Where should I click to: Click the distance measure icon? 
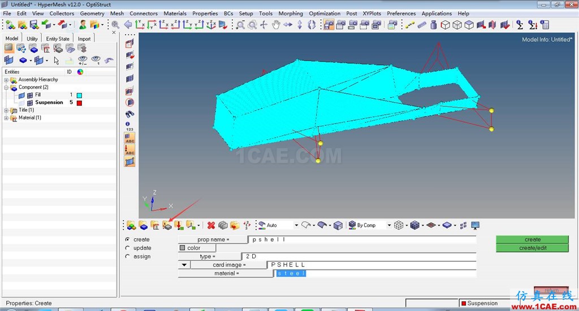tap(410, 25)
